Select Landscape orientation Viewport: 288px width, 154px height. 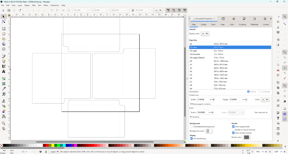(x=260, y=92)
